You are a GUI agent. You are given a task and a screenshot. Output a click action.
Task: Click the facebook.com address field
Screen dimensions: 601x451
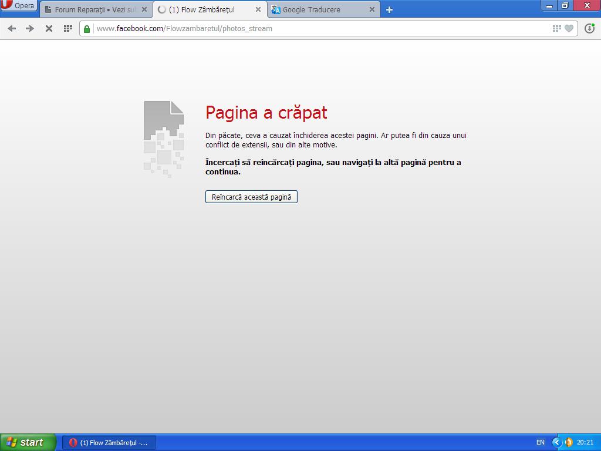pyautogui.click(x=322, y=29)
